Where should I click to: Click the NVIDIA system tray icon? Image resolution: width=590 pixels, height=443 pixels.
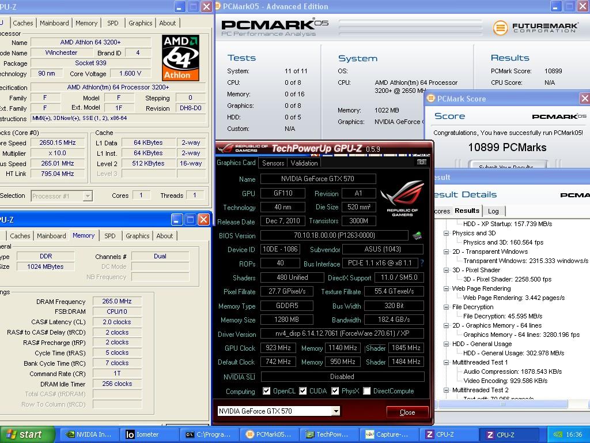[x=558, y=434]
